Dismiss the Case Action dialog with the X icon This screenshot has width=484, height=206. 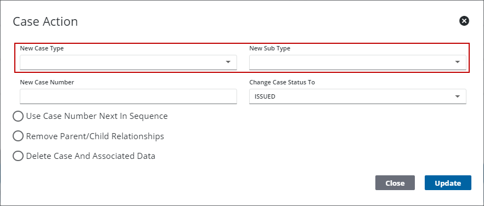464,21
